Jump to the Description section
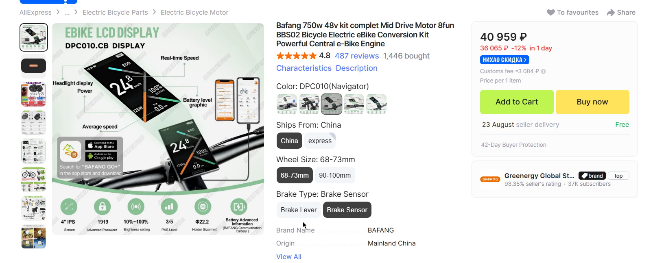The width and height of the screenshot is (653, 263). [356, 68]
